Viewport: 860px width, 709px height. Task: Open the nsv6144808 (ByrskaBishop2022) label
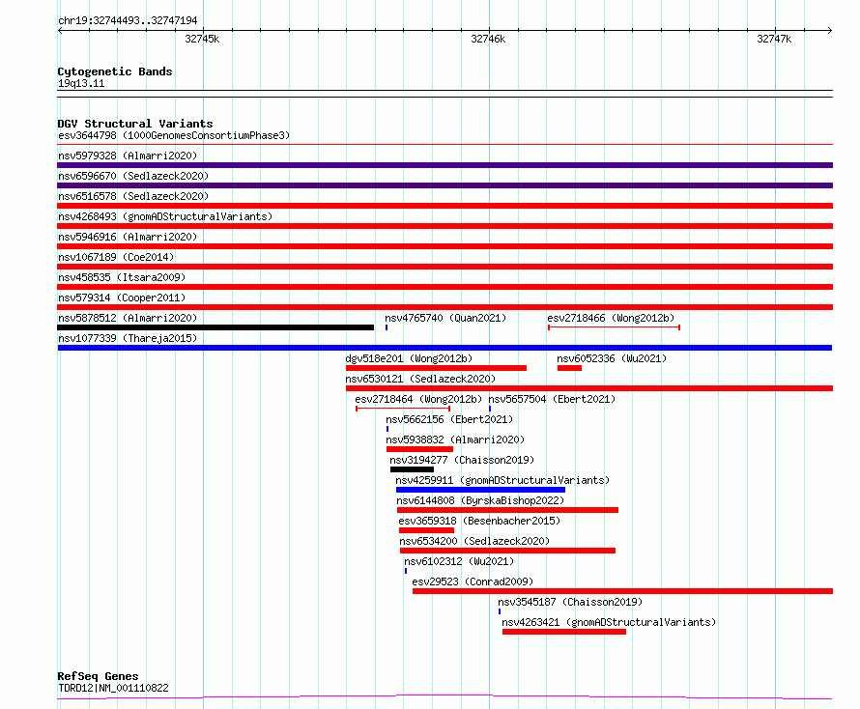[480, 500]
